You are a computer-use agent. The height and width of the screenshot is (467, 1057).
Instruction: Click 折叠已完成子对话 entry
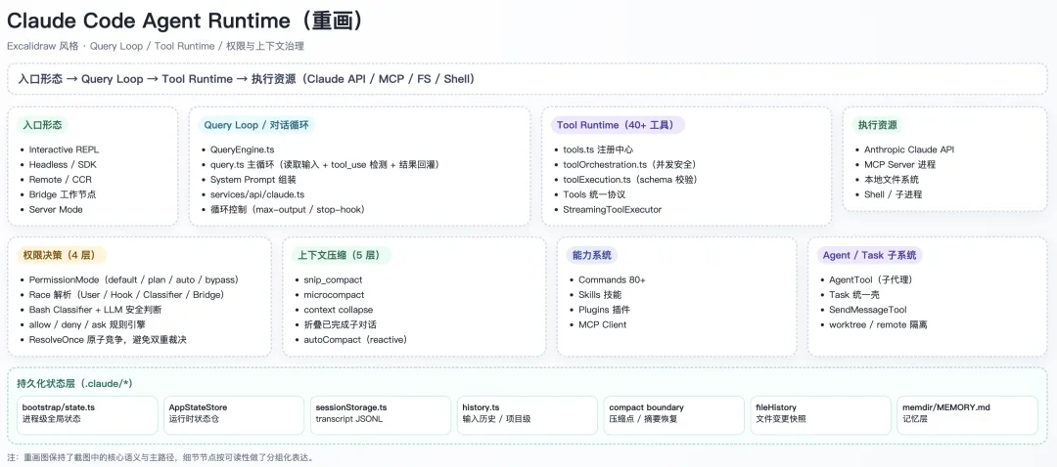click(339, 324)
